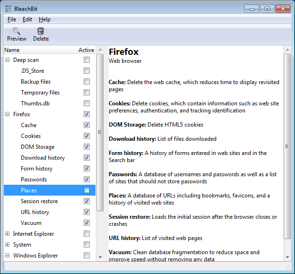
Task: Open the File menu
Action: pos(12,19)
